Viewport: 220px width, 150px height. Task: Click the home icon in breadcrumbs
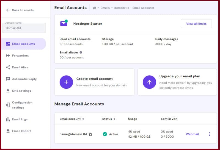click(x=94, y=8)
